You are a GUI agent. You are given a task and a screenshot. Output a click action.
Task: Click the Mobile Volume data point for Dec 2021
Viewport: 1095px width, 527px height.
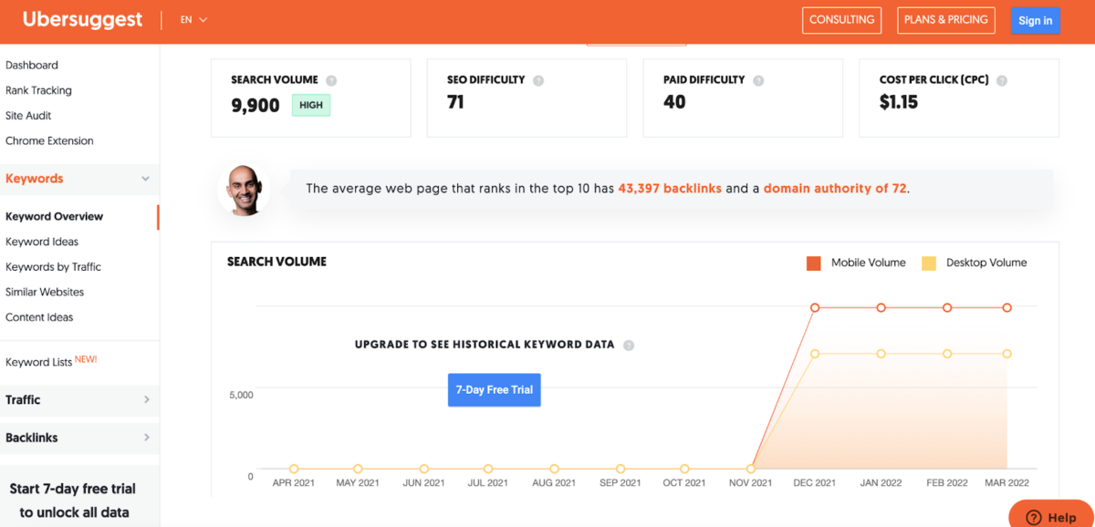pos(815,308)
